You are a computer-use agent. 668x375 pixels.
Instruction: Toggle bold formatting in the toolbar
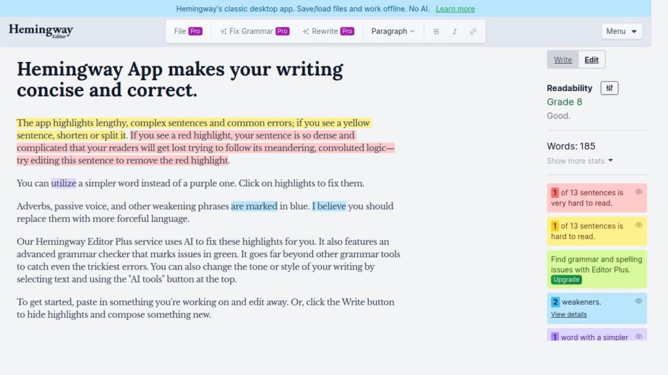tap(436, 31)
